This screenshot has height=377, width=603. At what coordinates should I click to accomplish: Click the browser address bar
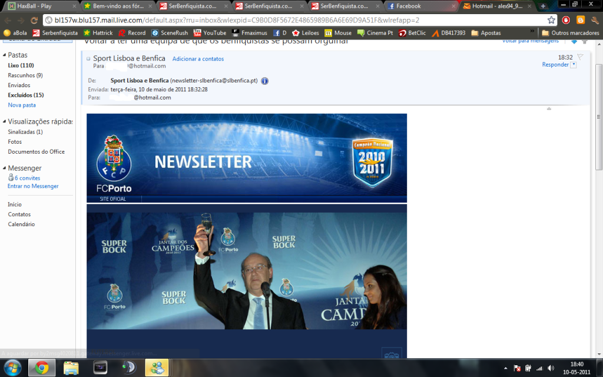pyautogui.click(x=294, y=20)
